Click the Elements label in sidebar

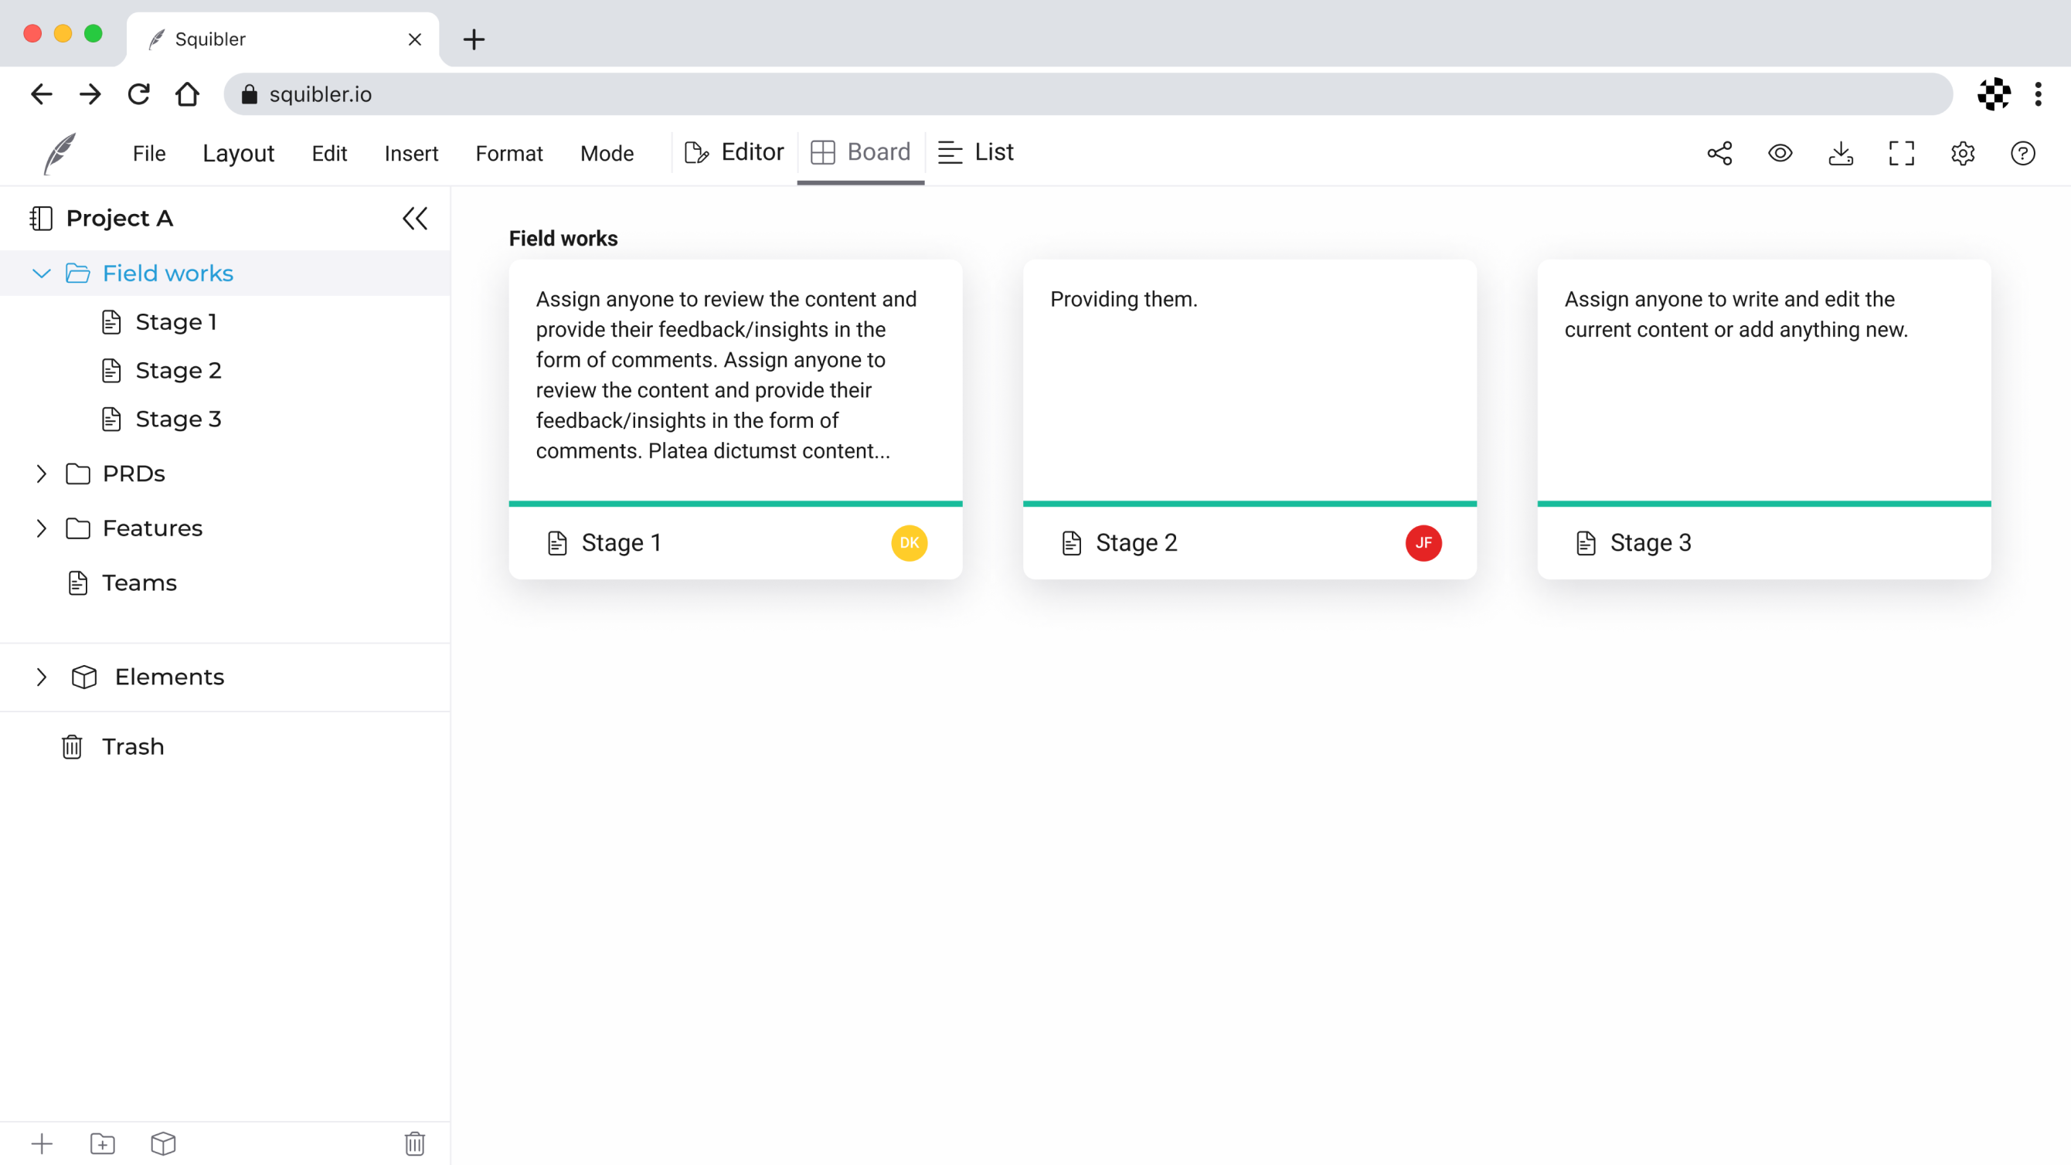[168, 677]
